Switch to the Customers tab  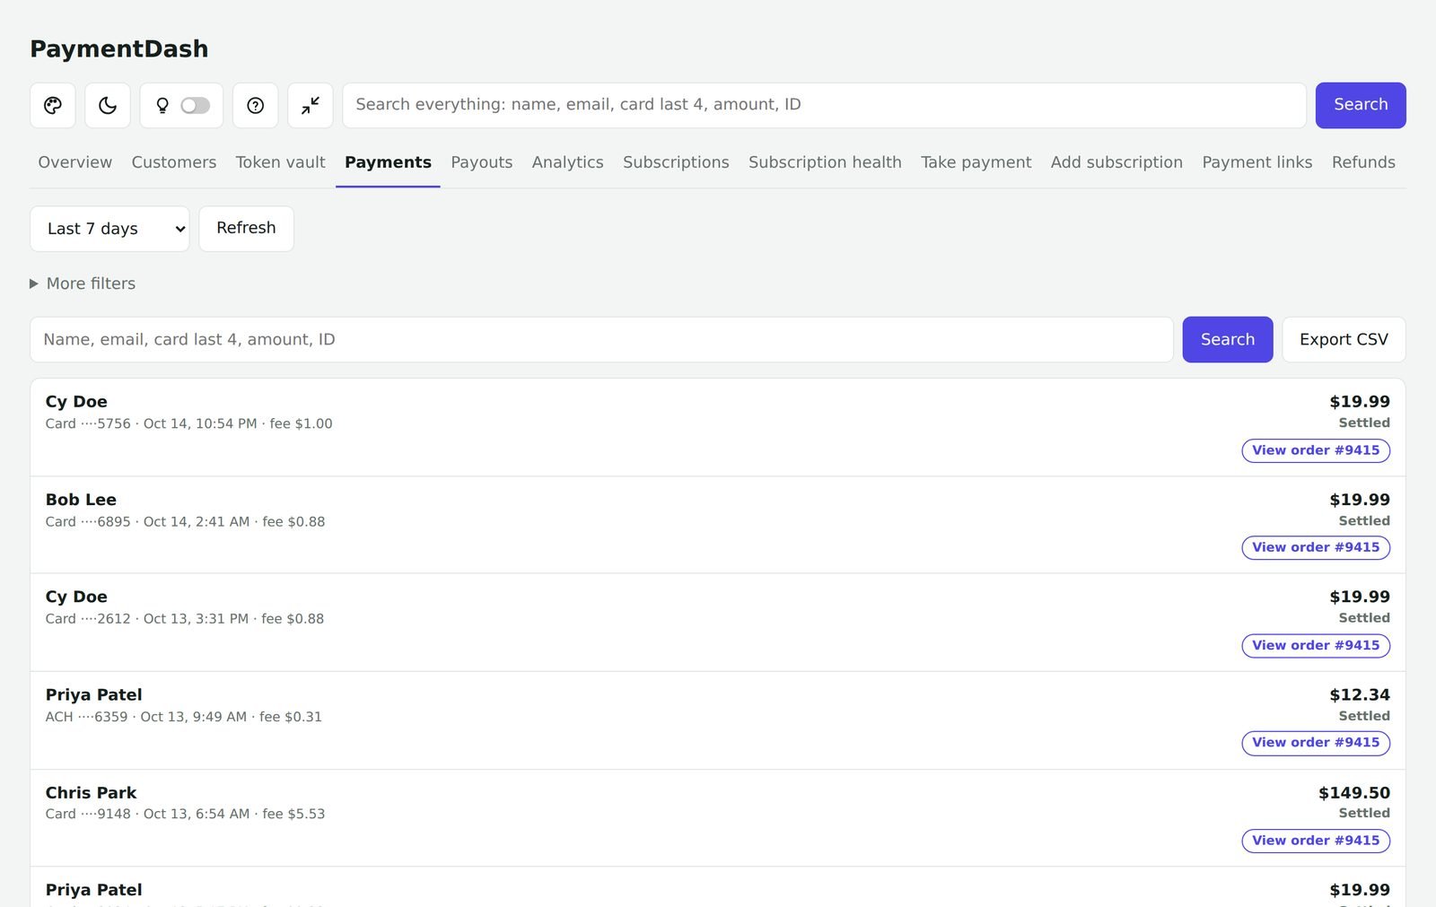[x=174, y=162]
